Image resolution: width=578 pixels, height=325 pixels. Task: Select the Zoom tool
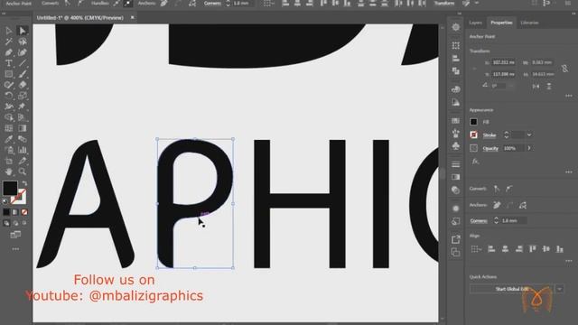click(x=23, y=172)
